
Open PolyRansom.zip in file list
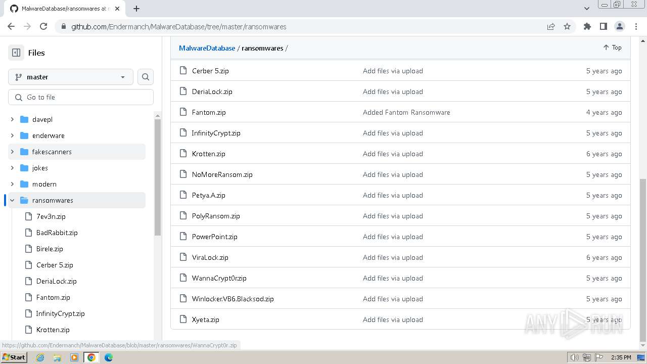(216, 216)
